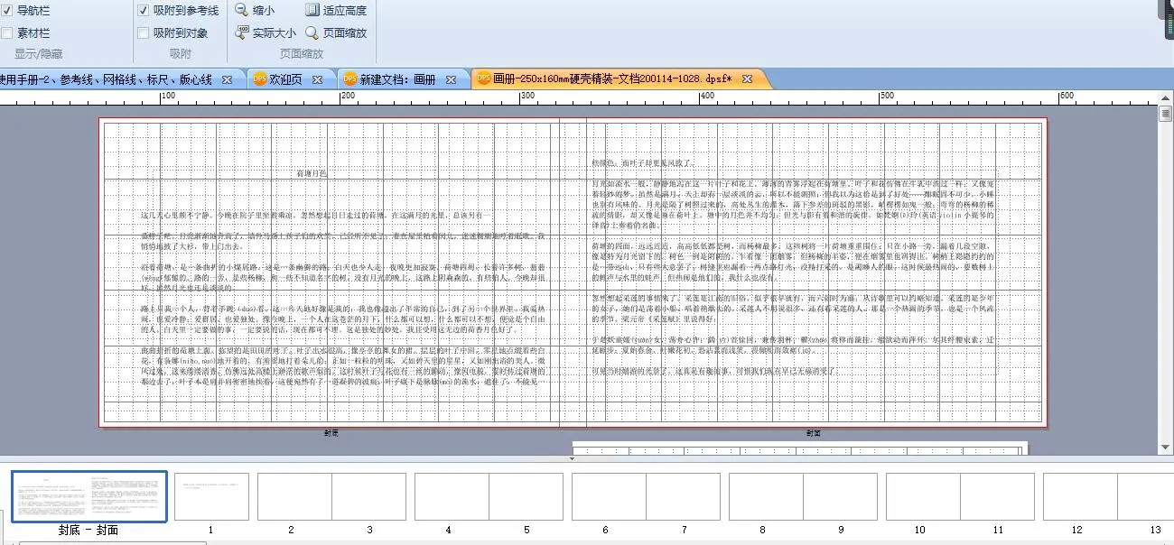
Task: Click the 页面缩放 page zoom magnifier icon
Action: (x=312, y=32)
